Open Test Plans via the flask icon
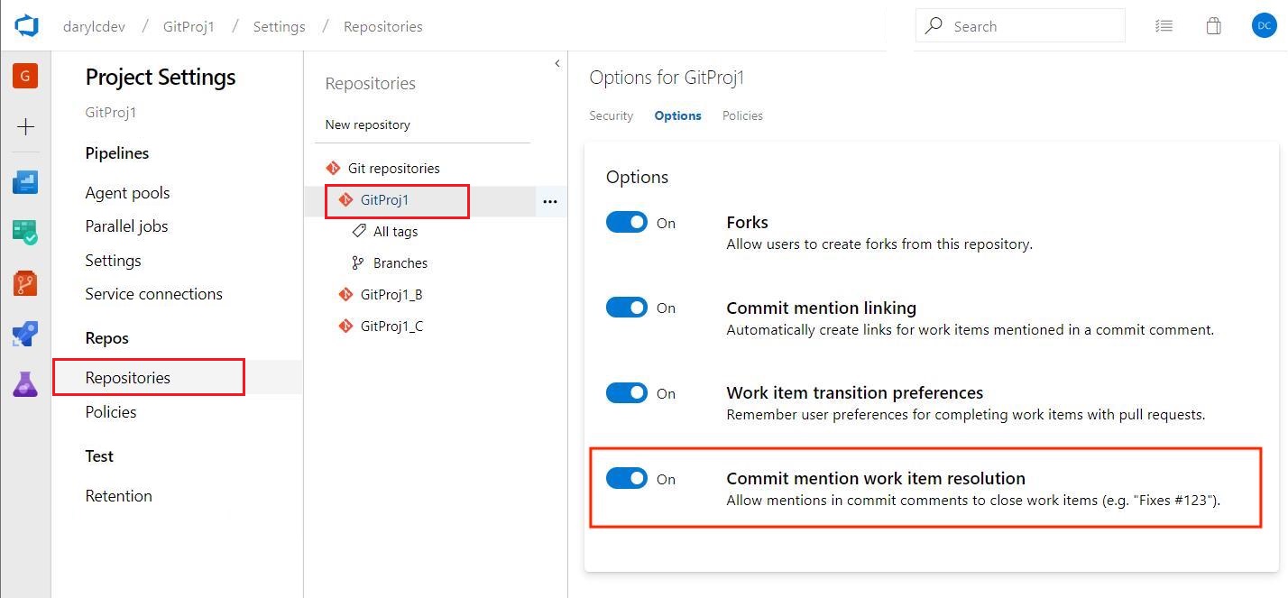The image size is (1288, 598). pyautogui.click(x=25, y=382)
